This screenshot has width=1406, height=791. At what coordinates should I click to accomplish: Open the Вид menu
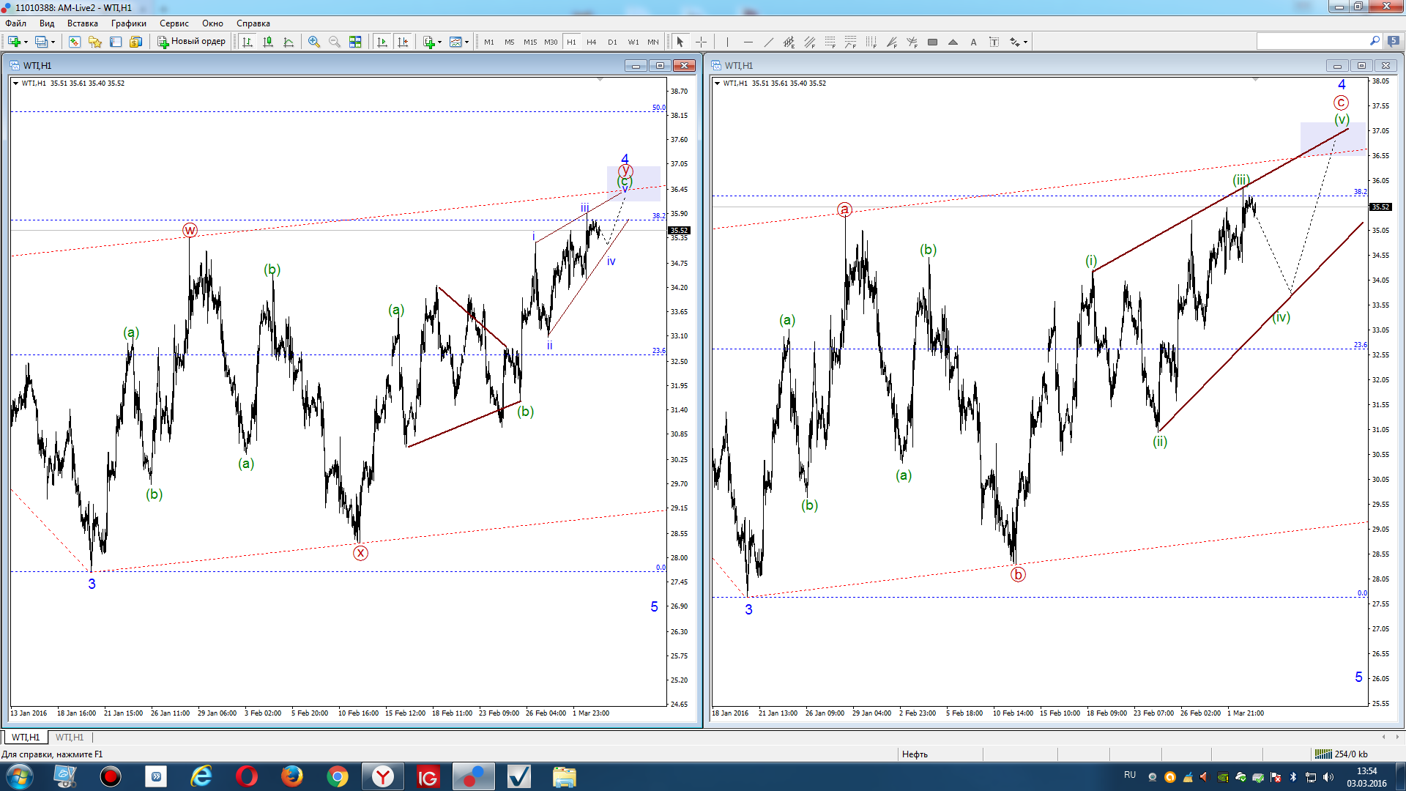(47, 23)
